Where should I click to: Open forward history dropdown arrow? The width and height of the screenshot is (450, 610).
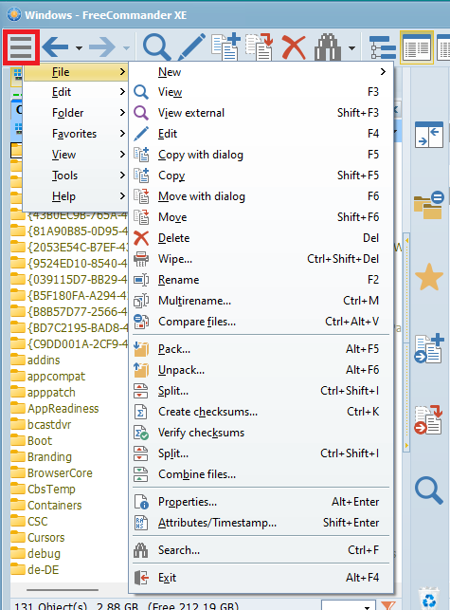[x=126, y=48]
